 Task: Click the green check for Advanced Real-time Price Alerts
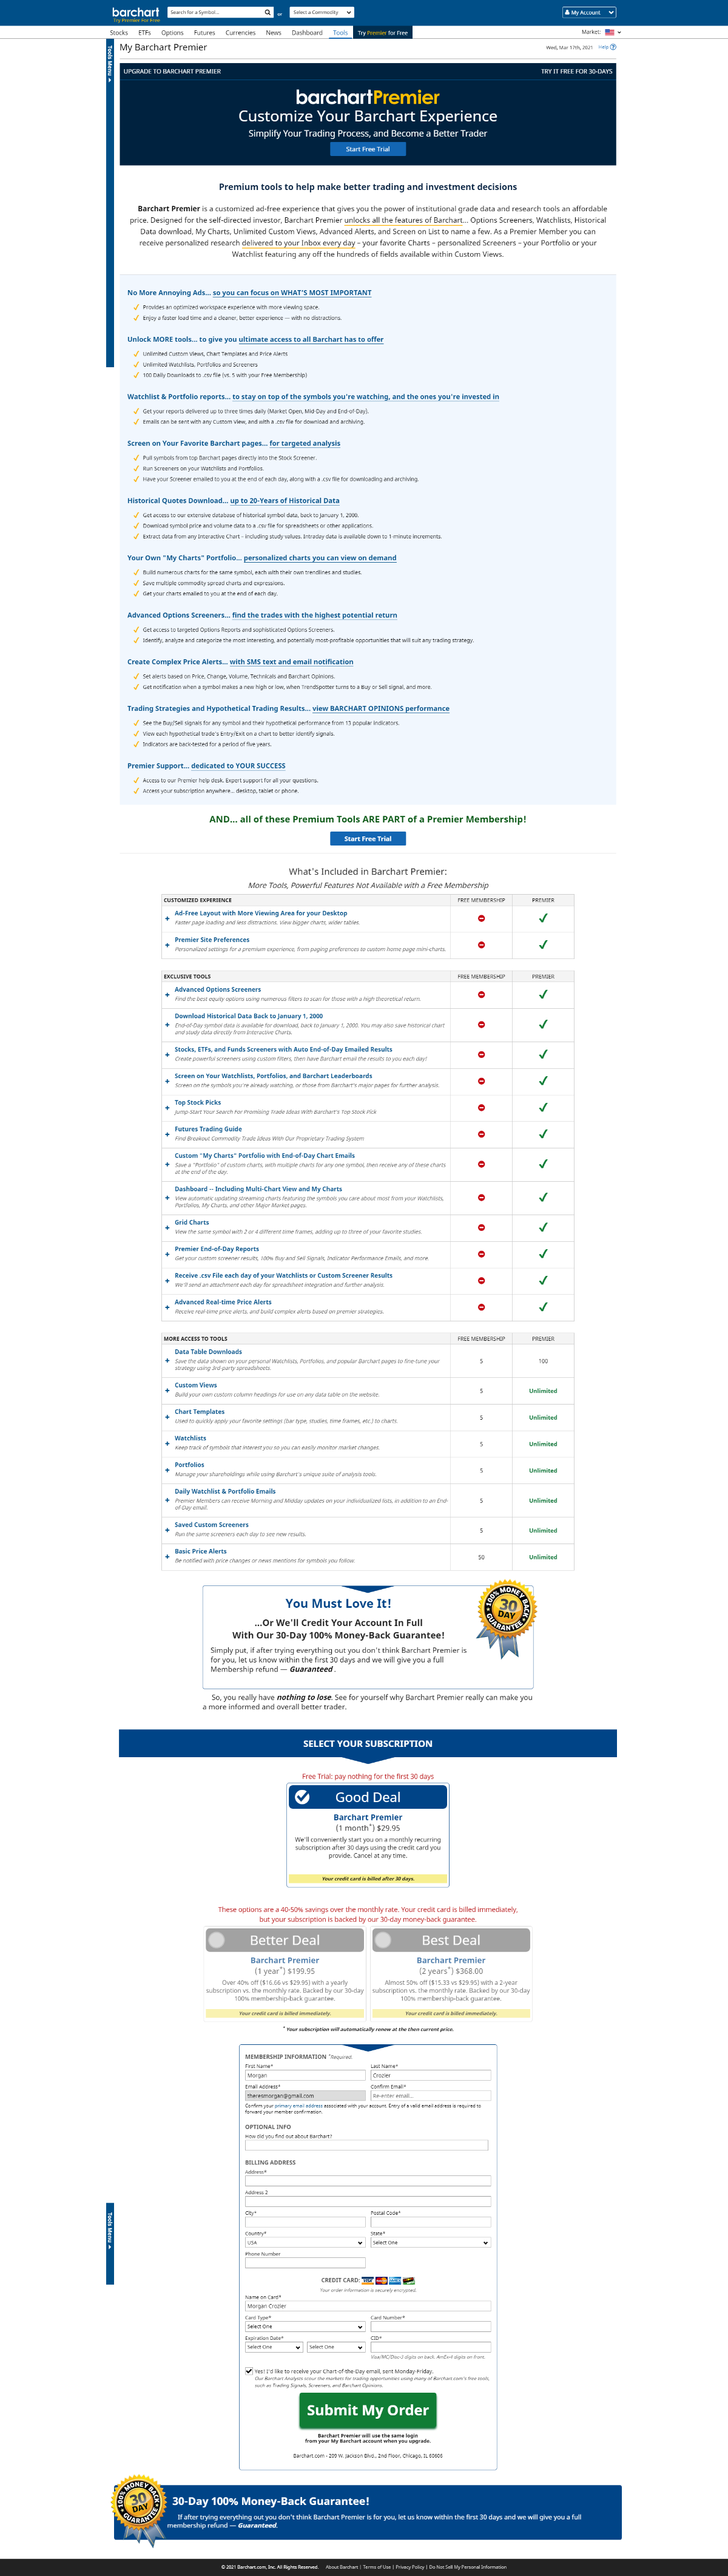(x=543, y=1306)
